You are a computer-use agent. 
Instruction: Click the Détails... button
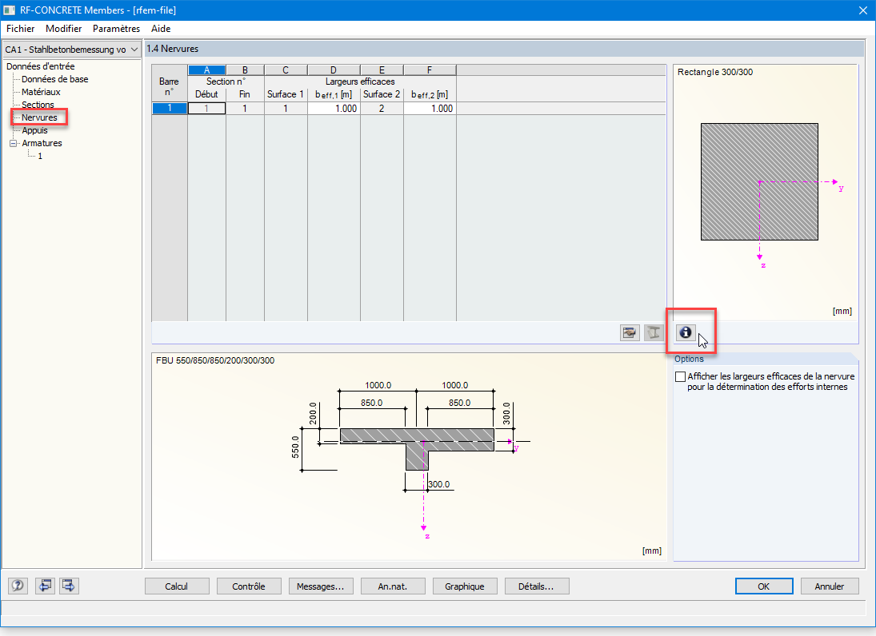point(536,586)
